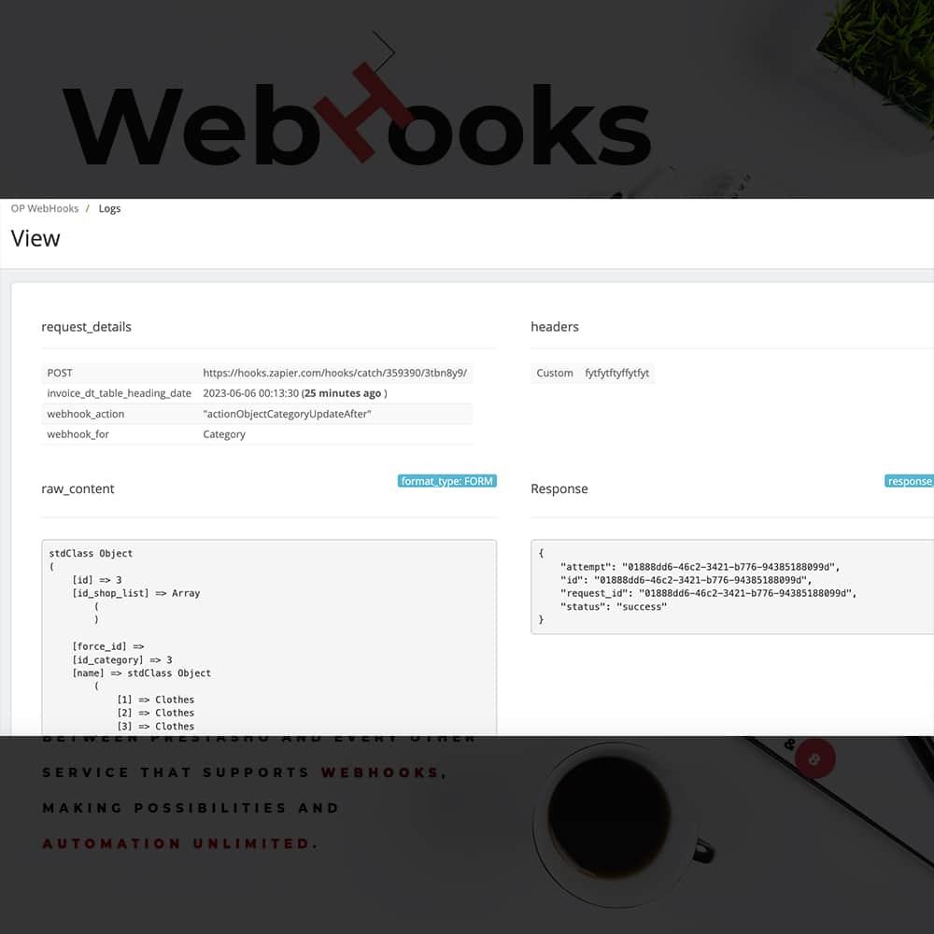Click the [force_id] => line
The width and height of the screenshot is (934, 934).
pos(107,646)
